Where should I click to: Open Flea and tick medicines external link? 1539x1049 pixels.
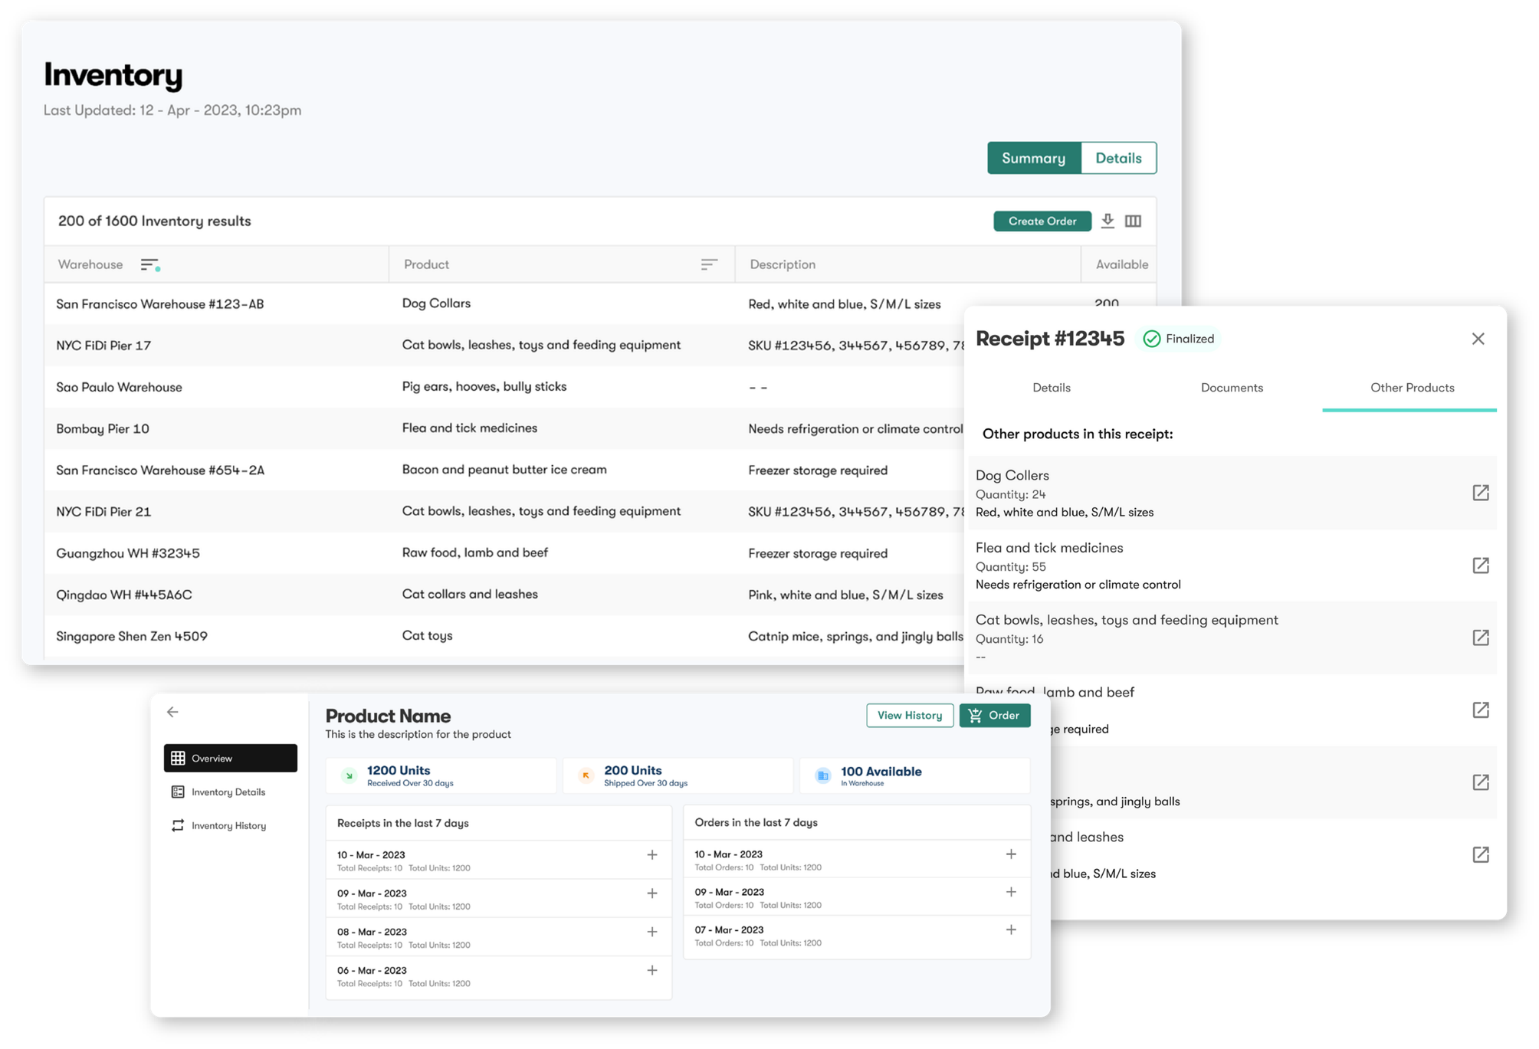tap(1481, 565)
